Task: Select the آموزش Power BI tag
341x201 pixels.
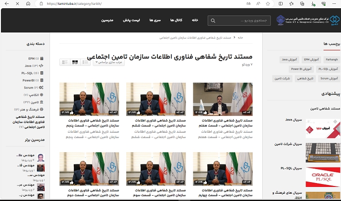Action: click(x=301, y=69)
